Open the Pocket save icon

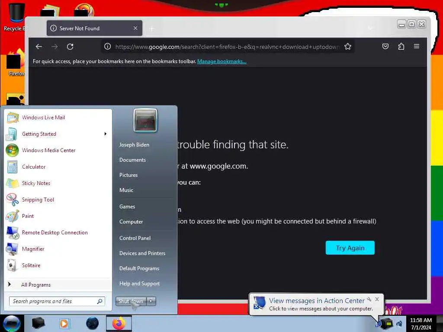coord(385,46)
